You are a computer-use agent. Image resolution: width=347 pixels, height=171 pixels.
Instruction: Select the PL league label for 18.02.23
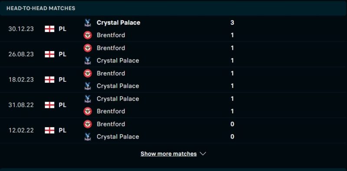(62, 80)
